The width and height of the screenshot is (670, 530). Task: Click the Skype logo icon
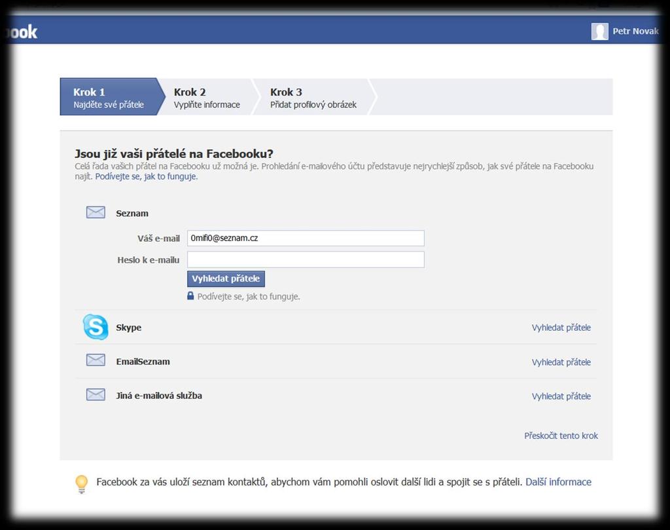pos(96,327)
